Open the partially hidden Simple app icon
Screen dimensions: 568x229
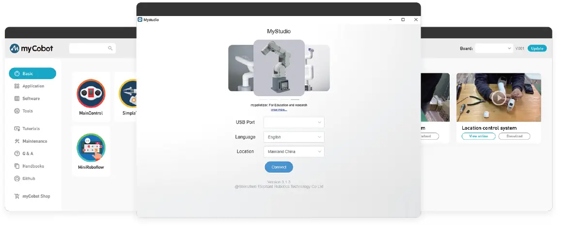click(x=127, y=93)
